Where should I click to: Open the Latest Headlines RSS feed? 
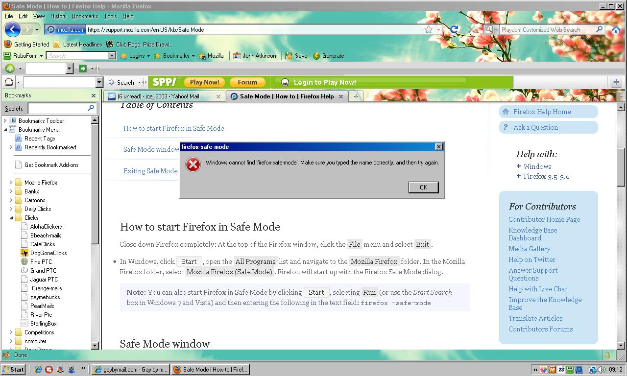(x=77, y=44)
